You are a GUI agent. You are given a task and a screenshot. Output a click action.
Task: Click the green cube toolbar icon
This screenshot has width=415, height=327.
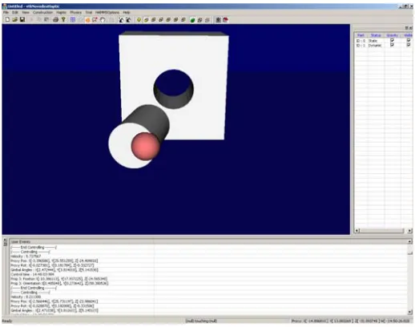(192, 20)
